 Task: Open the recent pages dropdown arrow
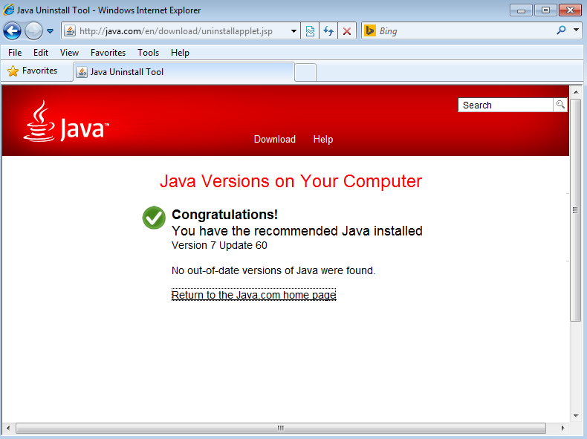click(51, 31)
